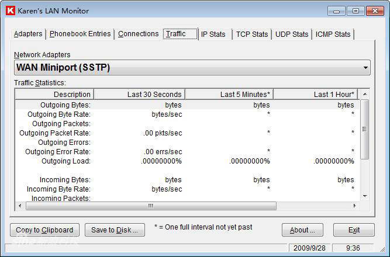This screenshot has height=257, width=390.
Task: Click the Last 30 Seconds column header
Action: [x=139, y=95]
